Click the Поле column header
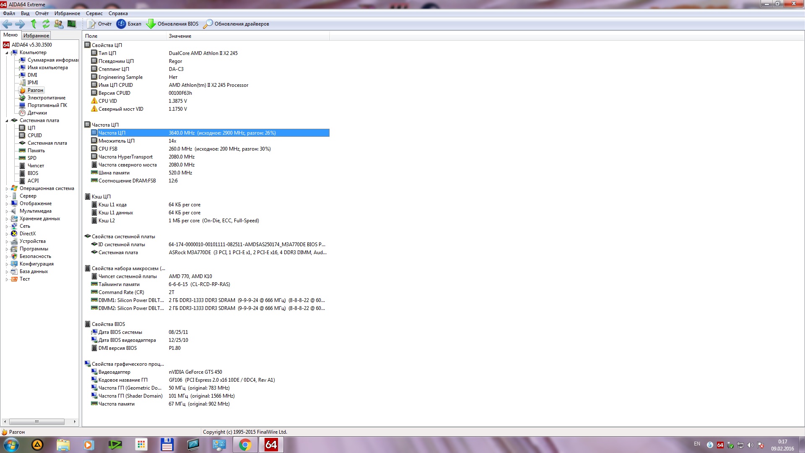Viewport: 805px width, 453px height. tap(125, 36)
